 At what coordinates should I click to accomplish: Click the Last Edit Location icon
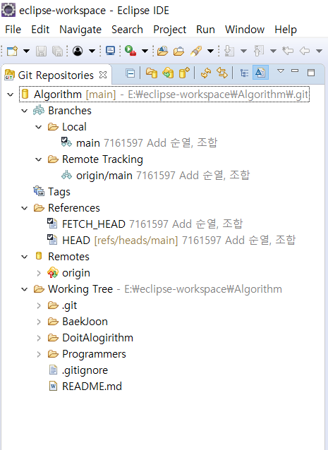(x=288, y=51)
